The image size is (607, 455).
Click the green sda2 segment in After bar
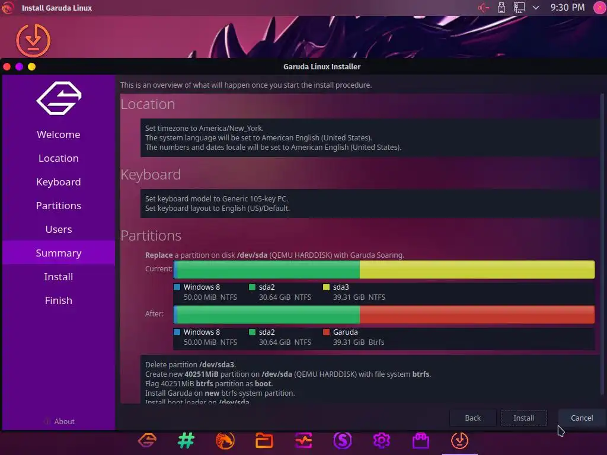269,315
